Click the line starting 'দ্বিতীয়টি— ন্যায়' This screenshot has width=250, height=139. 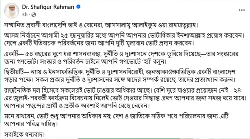tap(119, 71)
